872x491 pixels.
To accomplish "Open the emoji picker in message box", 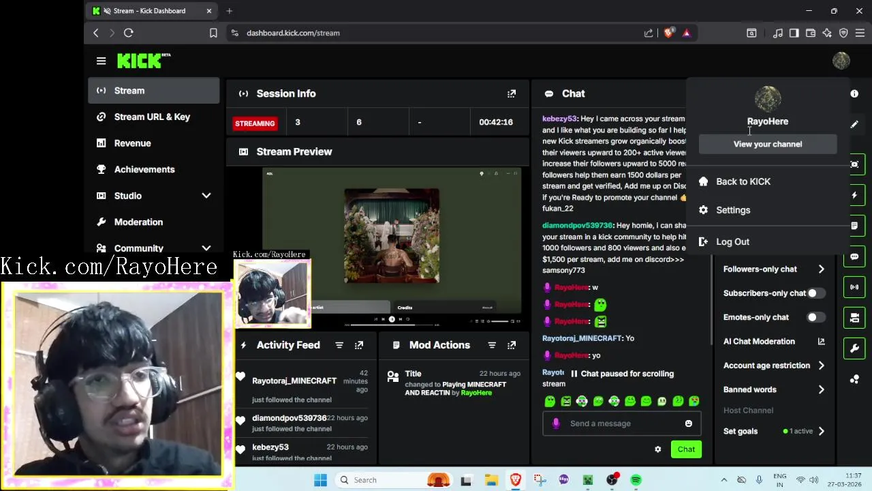I will click(688, 423).
